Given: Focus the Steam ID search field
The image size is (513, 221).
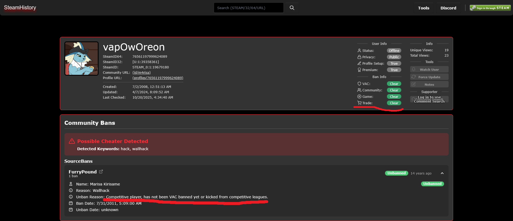Looking at the screenshot, I should coord(249,8).
